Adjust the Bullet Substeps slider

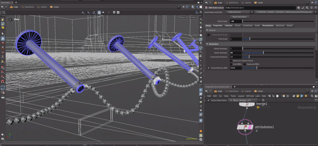click(263, 53)
